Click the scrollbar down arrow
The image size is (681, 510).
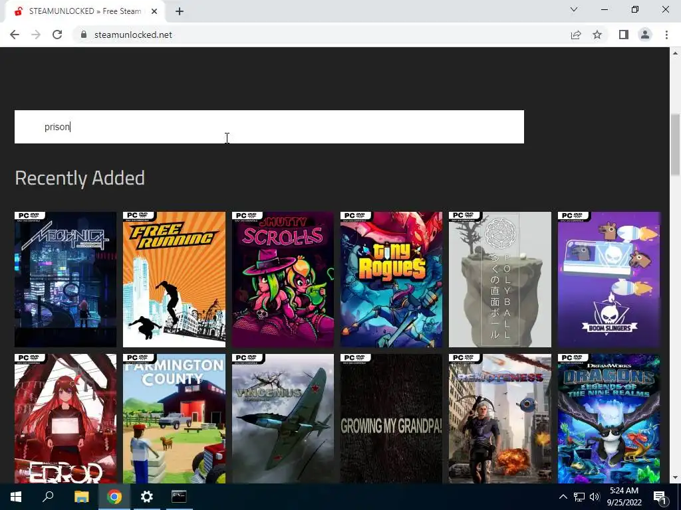[675, 477]
